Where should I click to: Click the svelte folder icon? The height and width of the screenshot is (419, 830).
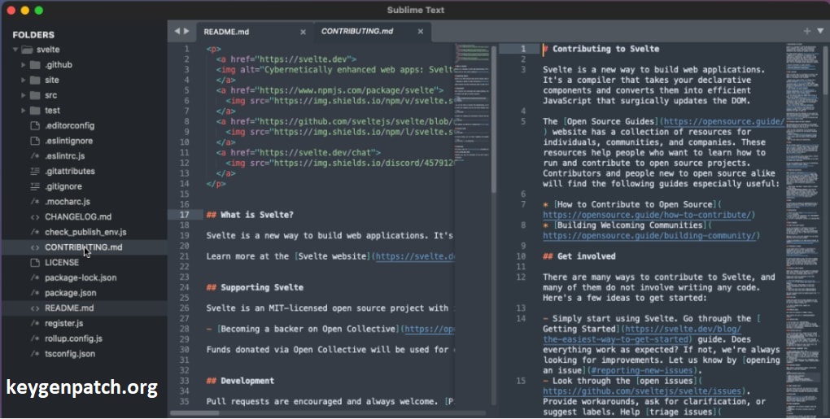(x=27, y=50)
